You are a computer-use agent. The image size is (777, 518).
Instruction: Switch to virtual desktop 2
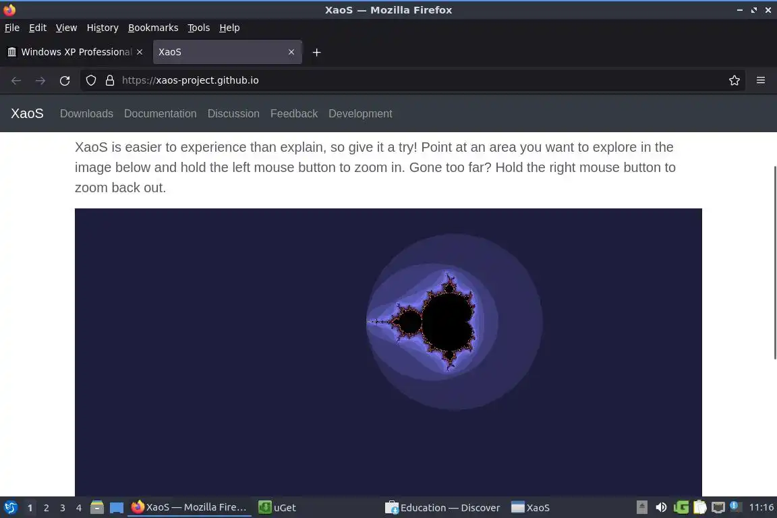point(46,508)
